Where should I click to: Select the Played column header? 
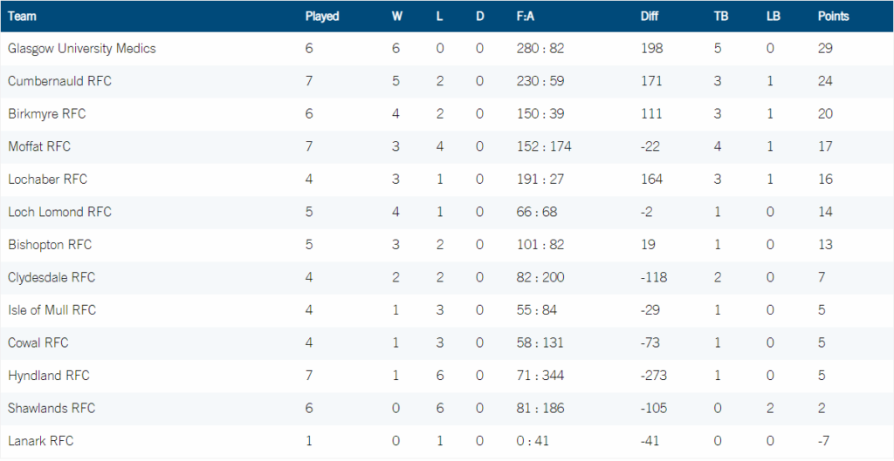pos(322,17)
